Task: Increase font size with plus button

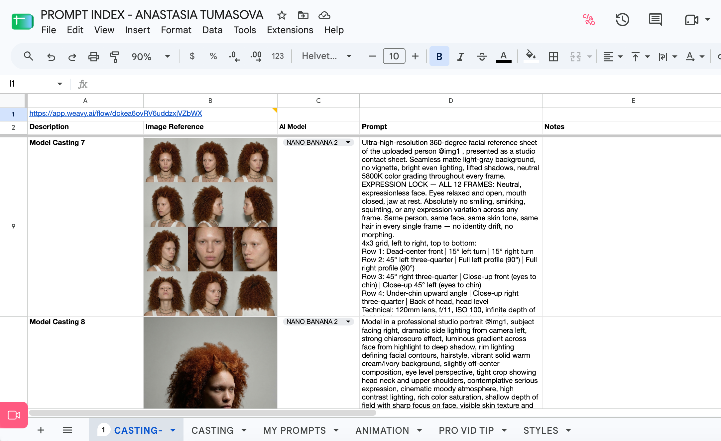Action: [415, 56]
